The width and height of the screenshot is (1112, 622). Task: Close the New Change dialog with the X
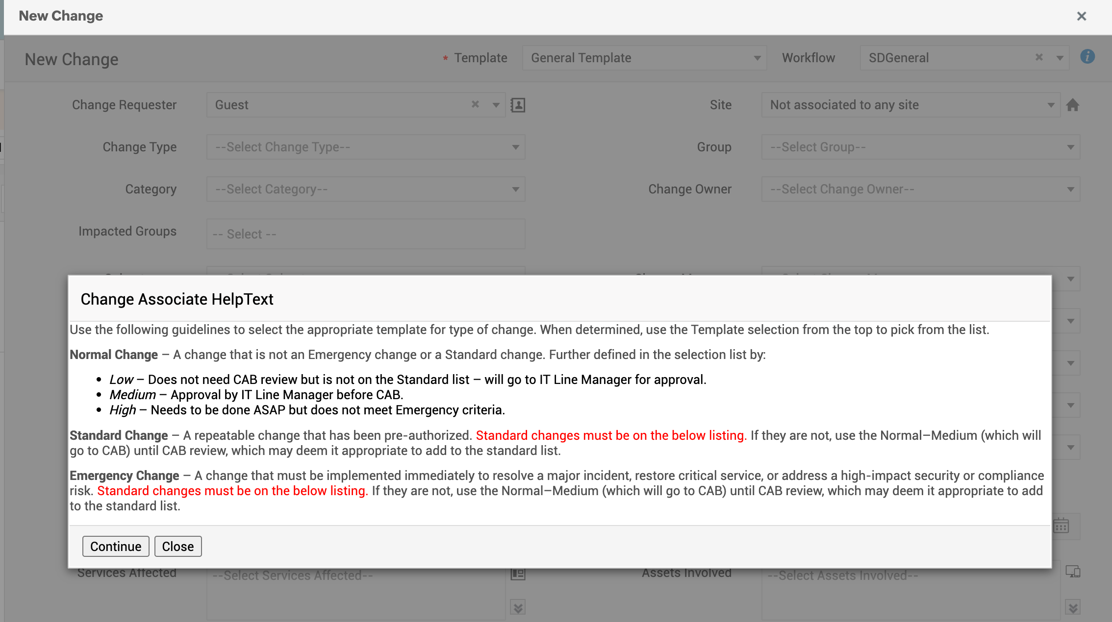pos(1081,16)
